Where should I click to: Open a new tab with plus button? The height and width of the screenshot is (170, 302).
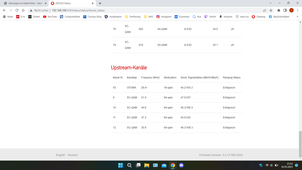coord(100,3)
